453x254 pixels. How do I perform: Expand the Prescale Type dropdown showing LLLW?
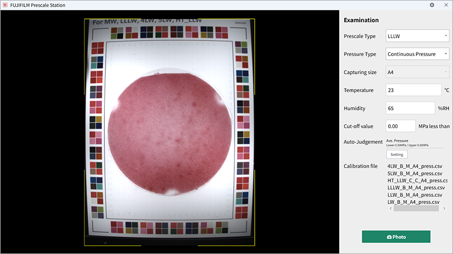click(417, 37)
